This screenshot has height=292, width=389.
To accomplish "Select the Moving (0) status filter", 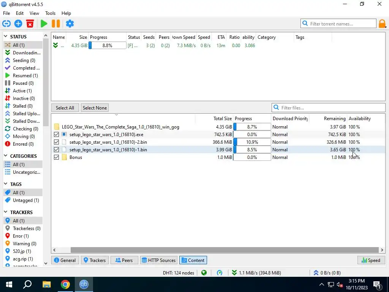I will (22, 136).
